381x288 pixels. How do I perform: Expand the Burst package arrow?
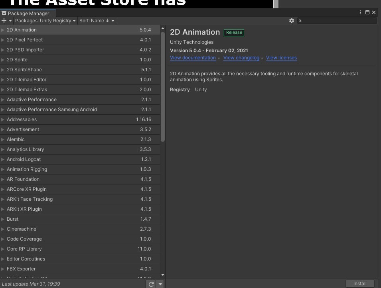pos(3,219)
